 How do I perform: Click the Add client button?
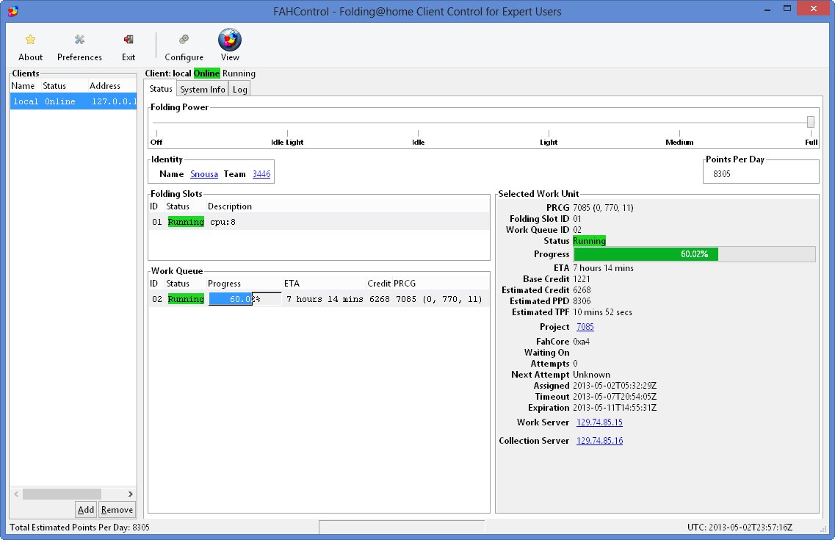(x=86, y=510)
